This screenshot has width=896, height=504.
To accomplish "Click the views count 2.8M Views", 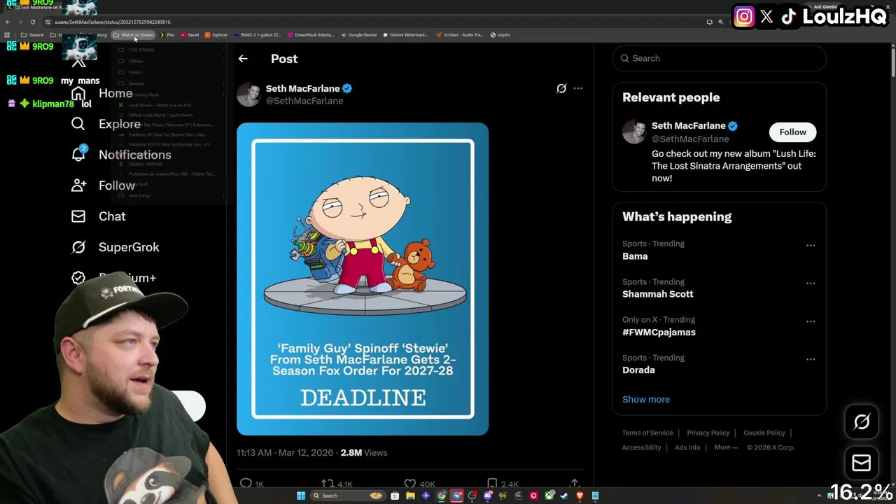I will [364, 453].
